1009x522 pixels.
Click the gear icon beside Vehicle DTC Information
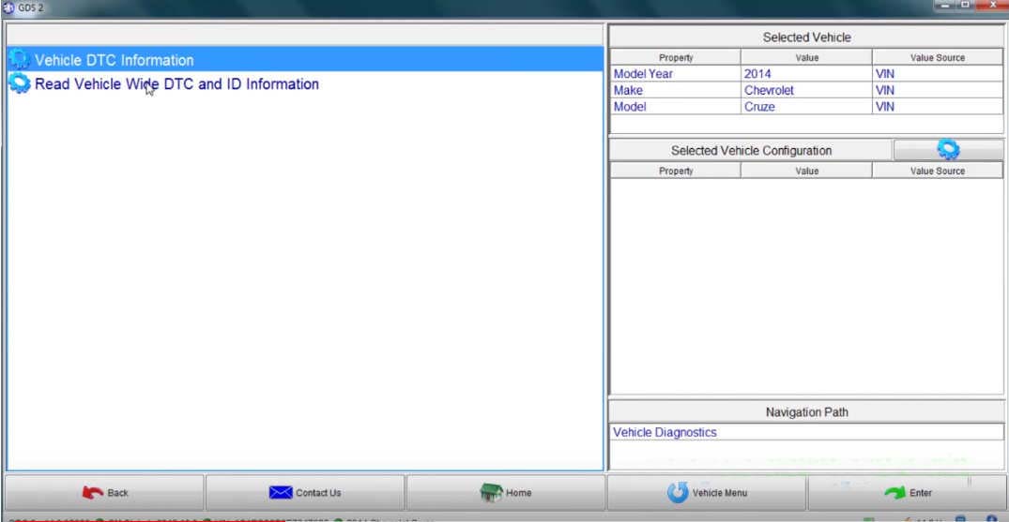coord(20,60)
